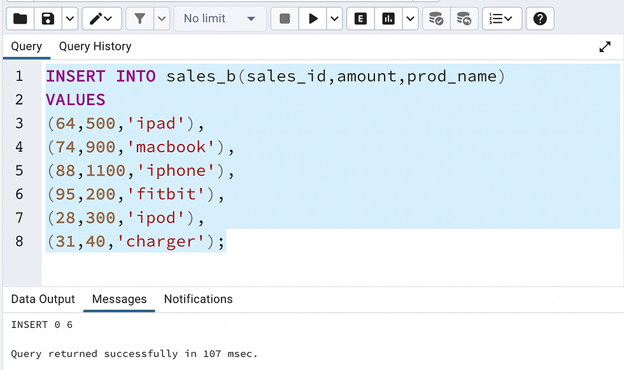
Task: Open file with the folder icon
Action: click(20, 18)
